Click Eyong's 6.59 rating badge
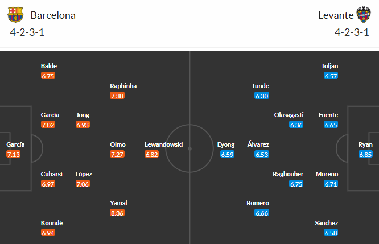Screen dimensions: 379x244 tap(226, 155)
